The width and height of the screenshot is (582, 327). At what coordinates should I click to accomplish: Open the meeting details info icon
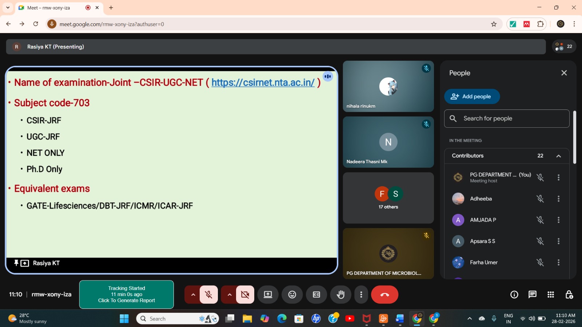pos(514,295)
